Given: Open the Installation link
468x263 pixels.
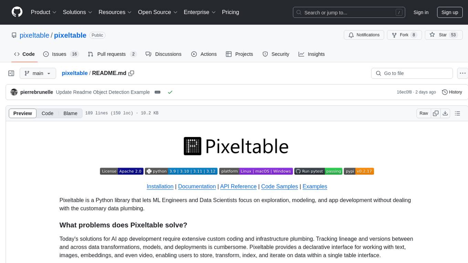Looking at the screenshot, I should 160,186.
